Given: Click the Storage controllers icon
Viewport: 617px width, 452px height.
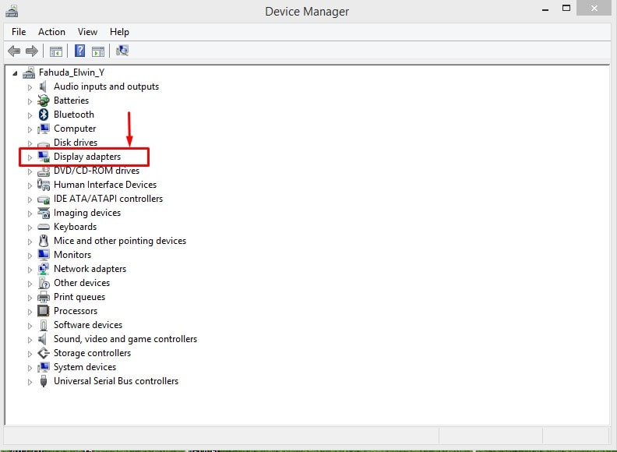Looking at the screenshot, I should pyautogui.click(x=44, y=353).
